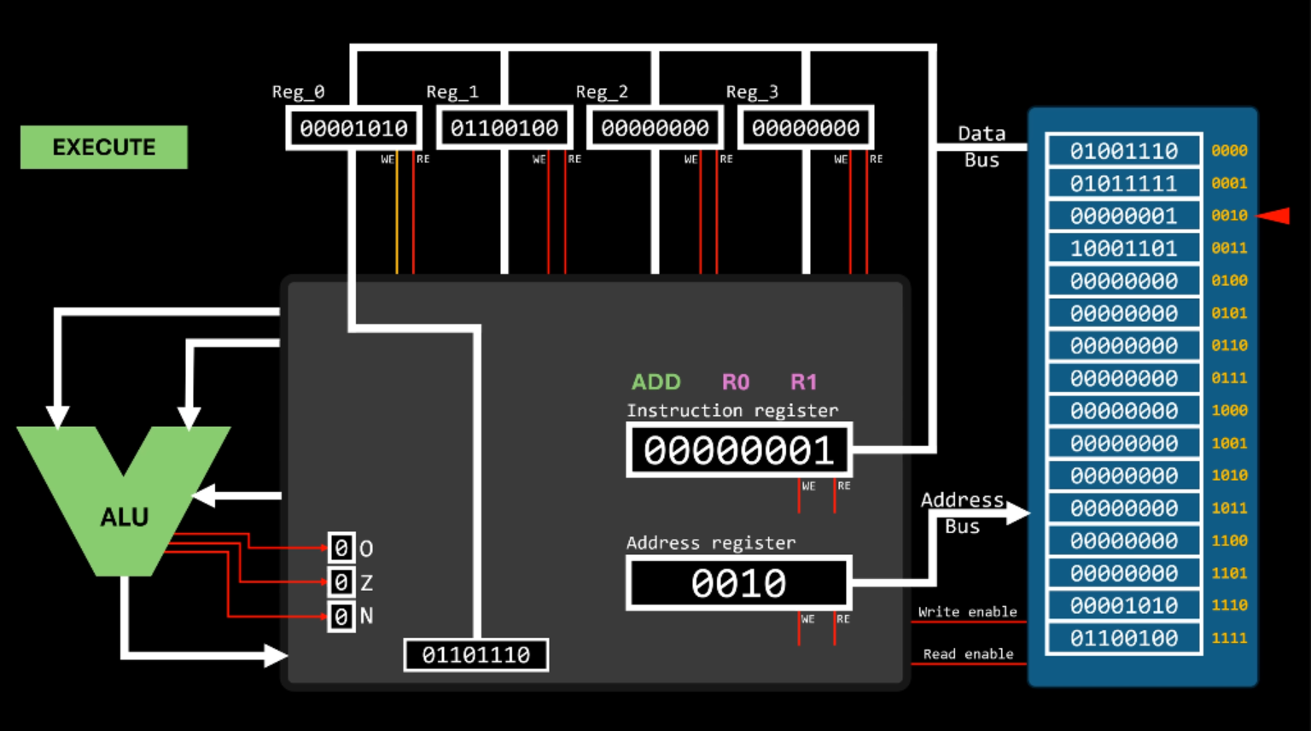Select memory cell at address 0011
The height and width of the screenshot is (731, 1311).
1123,249
